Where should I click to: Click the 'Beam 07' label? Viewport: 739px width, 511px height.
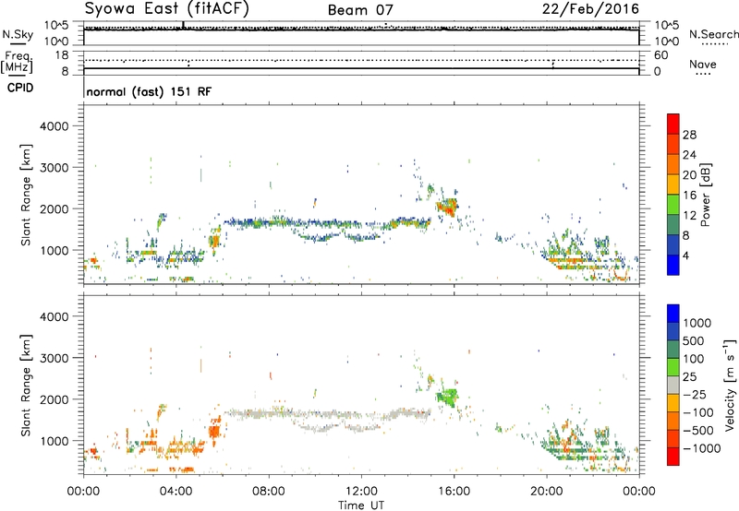(x=360, y=10)
